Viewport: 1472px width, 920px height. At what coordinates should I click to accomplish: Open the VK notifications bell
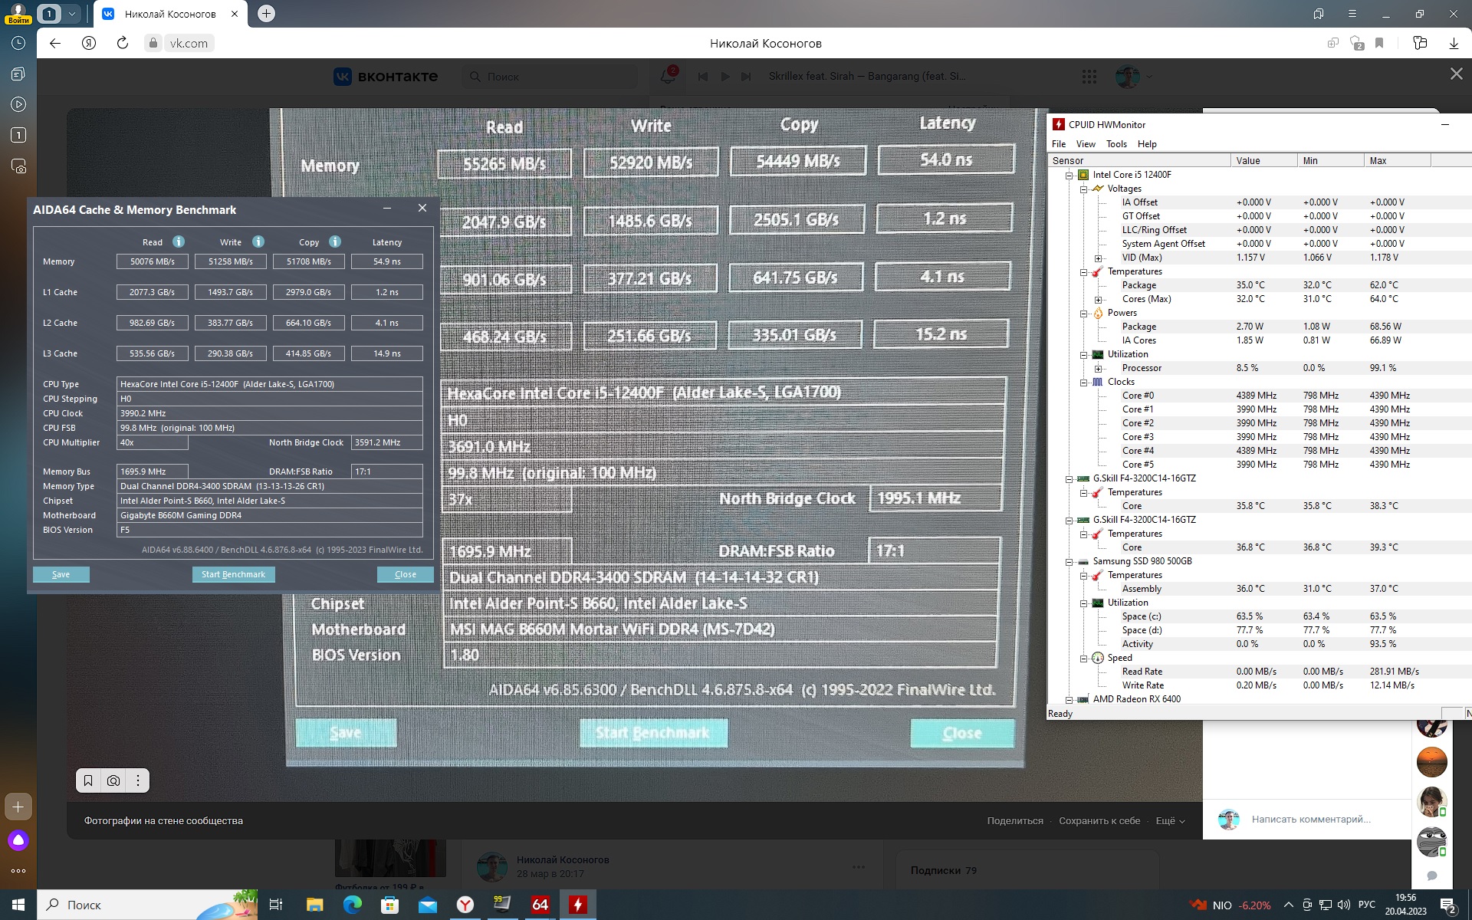click(667, 76)
